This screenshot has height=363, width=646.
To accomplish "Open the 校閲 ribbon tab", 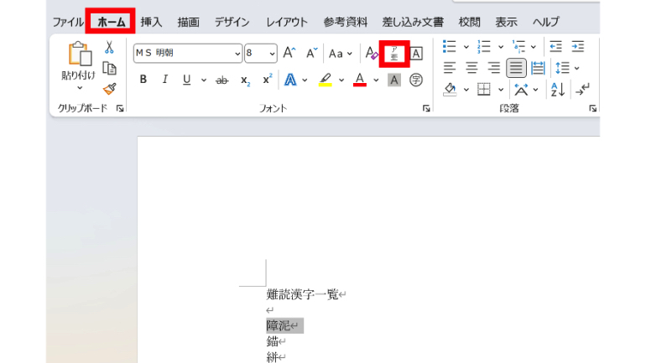I will pyautogui.click(x=469, y=22).
